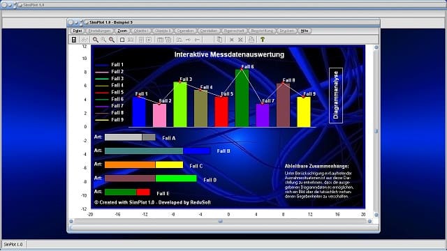Click the Diagrammanalyse vertical label box
The image size is (447, 251).
click(336, 96)
